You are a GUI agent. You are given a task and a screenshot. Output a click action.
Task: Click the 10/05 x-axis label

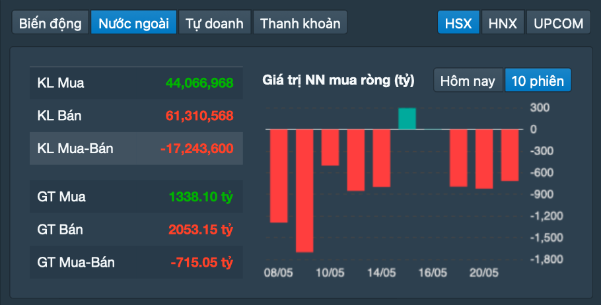330,273
